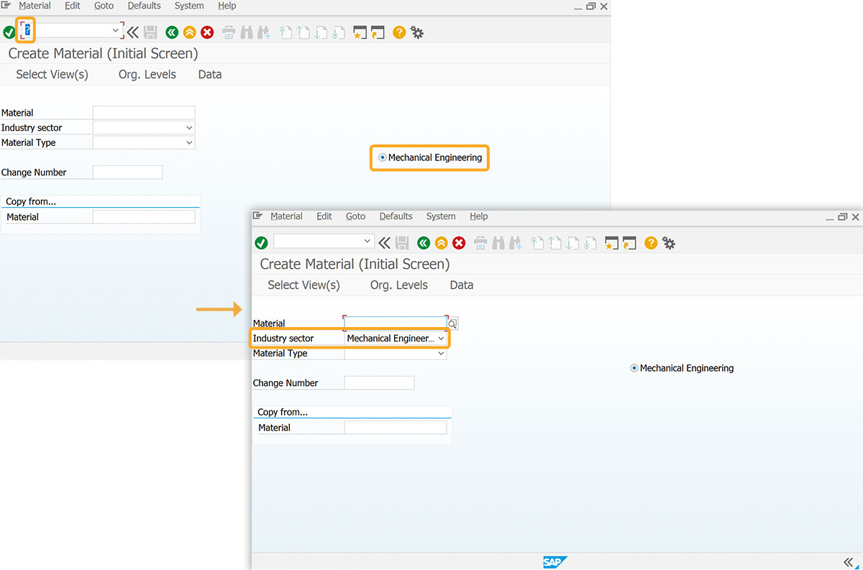Click the window menu icon in front window

(x=258, y=216)
